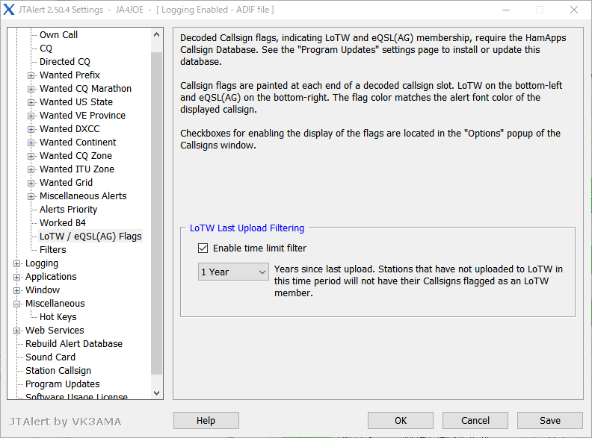
Task: Expand the Wanted ITU Zone node
Action: click(x=31, y=169)
